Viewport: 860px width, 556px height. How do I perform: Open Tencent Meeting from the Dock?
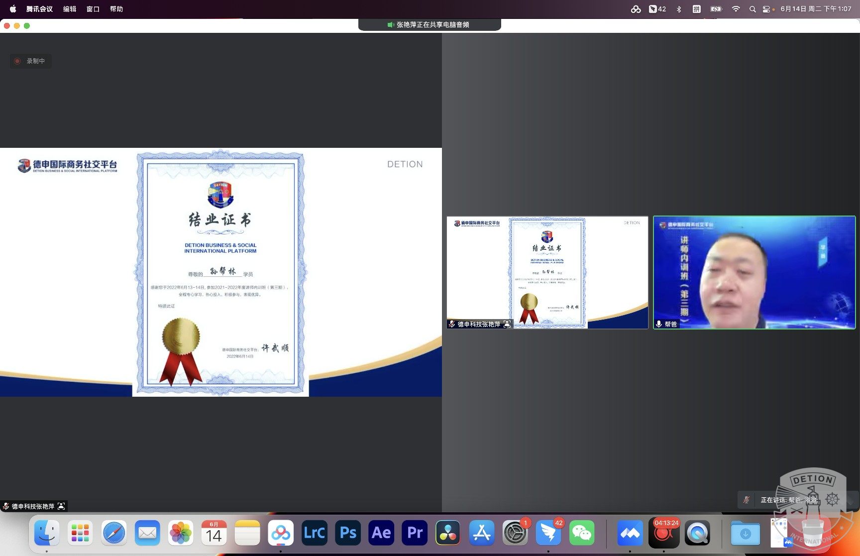tap(630, 533)
